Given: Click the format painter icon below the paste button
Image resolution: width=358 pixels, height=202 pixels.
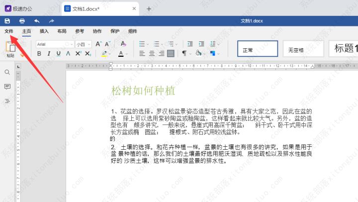Looking at the screenshot, I should (x=22, y=55).
